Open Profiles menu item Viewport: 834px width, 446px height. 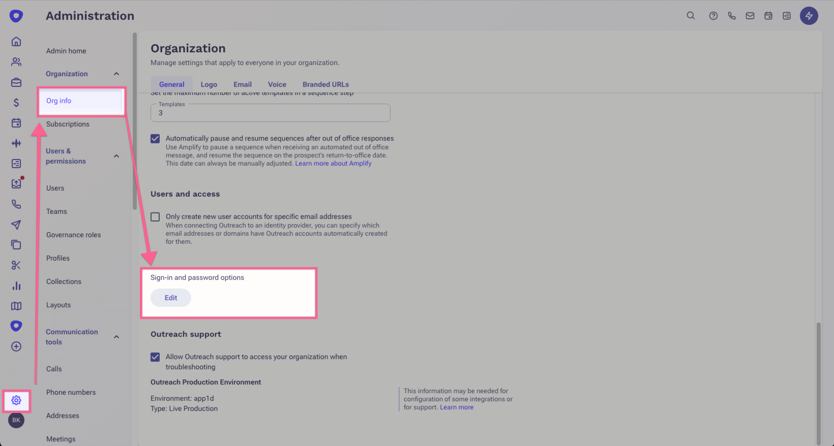[58, 258]
